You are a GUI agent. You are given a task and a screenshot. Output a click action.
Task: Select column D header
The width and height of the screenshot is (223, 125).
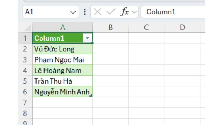click(182, 27)
